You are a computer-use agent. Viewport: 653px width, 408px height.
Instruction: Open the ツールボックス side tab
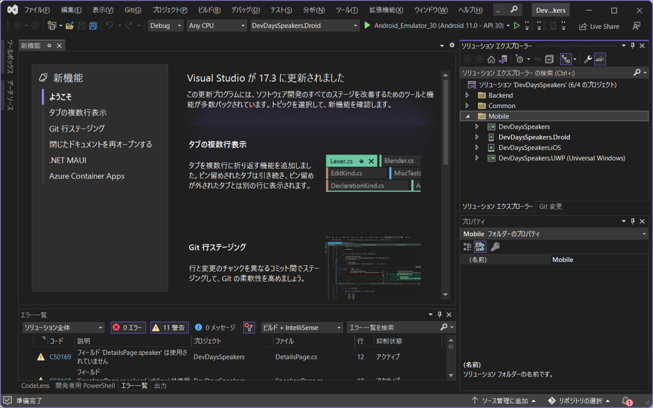(x=10, y=56)
